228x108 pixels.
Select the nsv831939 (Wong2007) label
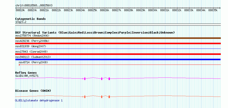tap(31, 46)
